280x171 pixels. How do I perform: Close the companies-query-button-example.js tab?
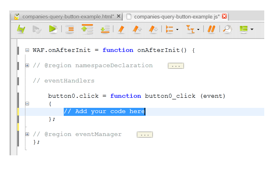pos(224,16)
